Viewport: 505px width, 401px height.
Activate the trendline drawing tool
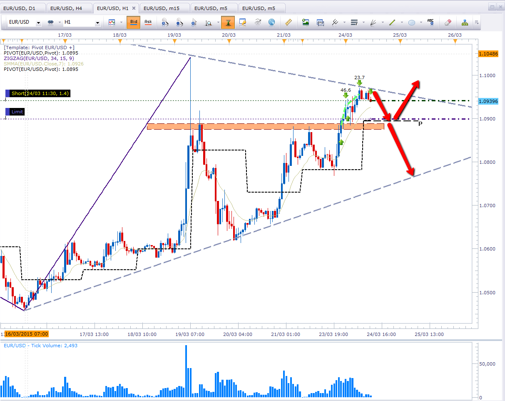click(392, 22)
